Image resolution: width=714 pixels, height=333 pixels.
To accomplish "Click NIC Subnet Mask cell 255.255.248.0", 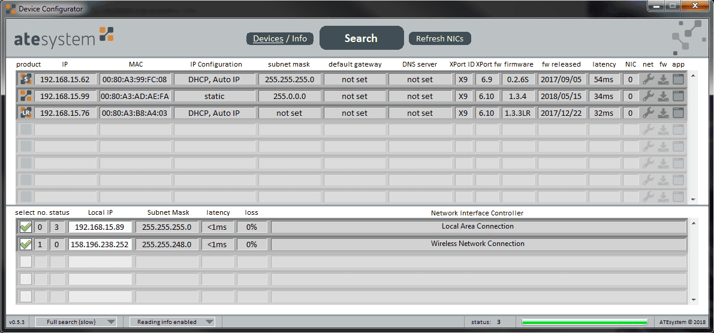I will pos(167,245).
